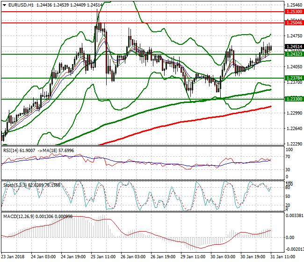
Task: Click the 26 Jan 19:00 time label
Action: 163,257
